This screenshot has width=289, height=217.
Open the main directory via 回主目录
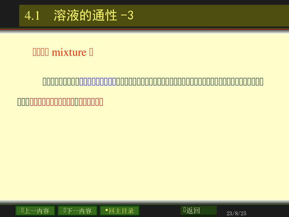(x=119, y=210)
